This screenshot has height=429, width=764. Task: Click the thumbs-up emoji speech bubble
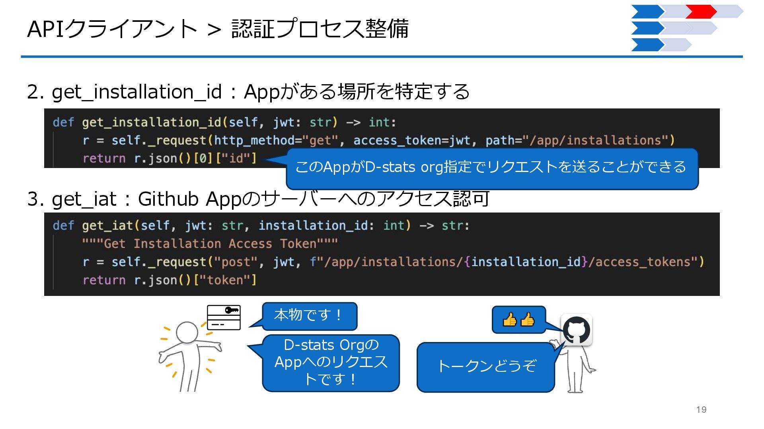tap(518, 319)
